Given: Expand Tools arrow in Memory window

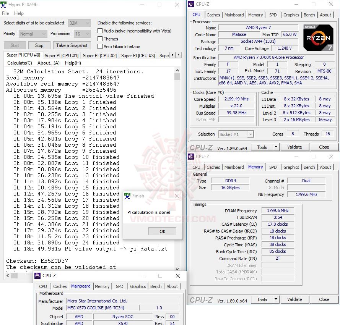Looking at the screenshot, I should pos(276,299).
